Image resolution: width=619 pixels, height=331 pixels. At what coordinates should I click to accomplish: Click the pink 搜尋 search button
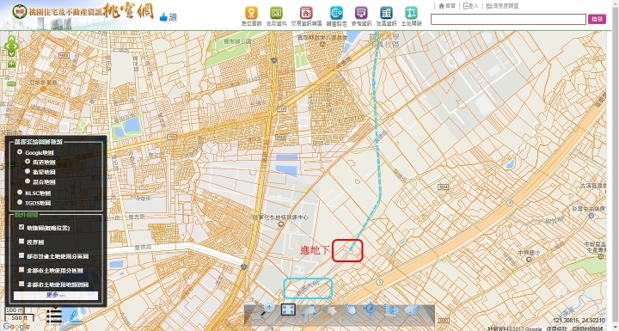coord(597,19)
